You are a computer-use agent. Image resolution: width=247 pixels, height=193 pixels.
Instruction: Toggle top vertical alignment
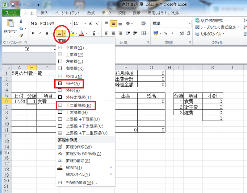[x=107, y=24]
